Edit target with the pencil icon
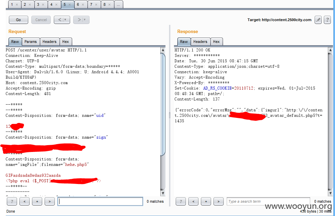 coord(318,20)
